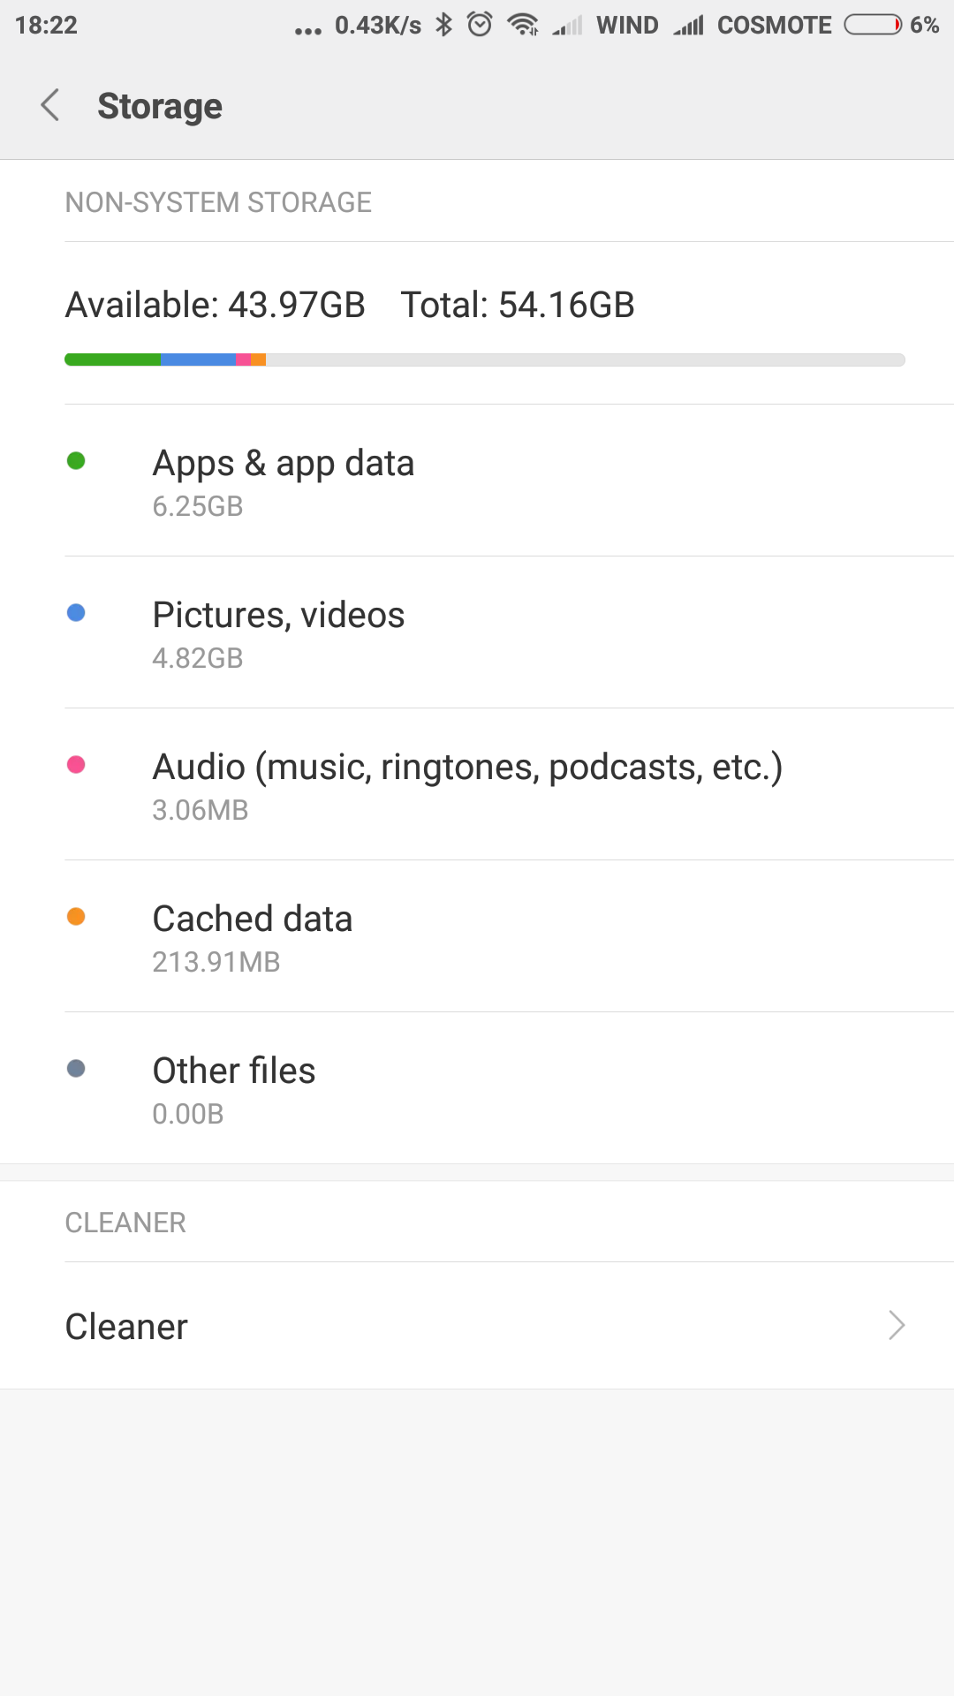Open the Cleaner option
954x1696 pixels.
click(127, 1326)
